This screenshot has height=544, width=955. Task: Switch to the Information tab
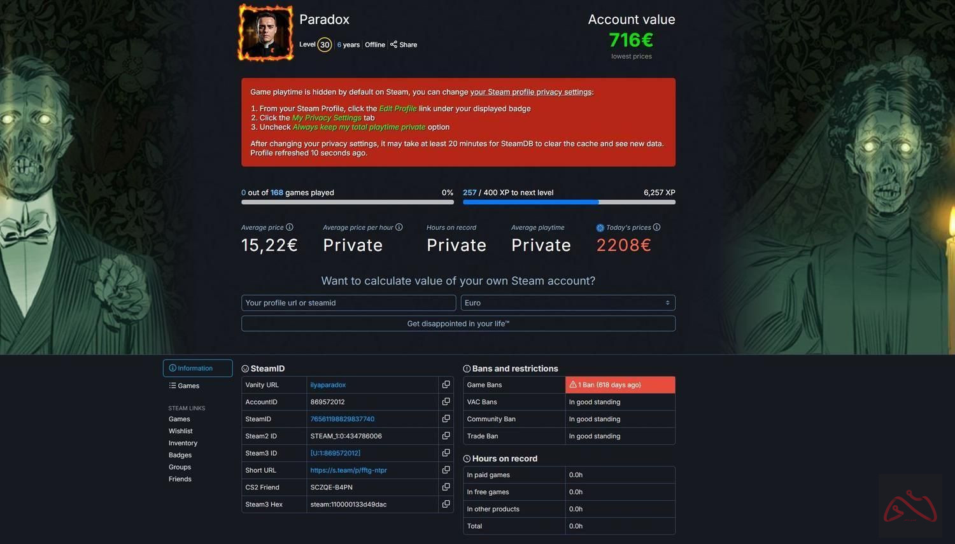197,368
